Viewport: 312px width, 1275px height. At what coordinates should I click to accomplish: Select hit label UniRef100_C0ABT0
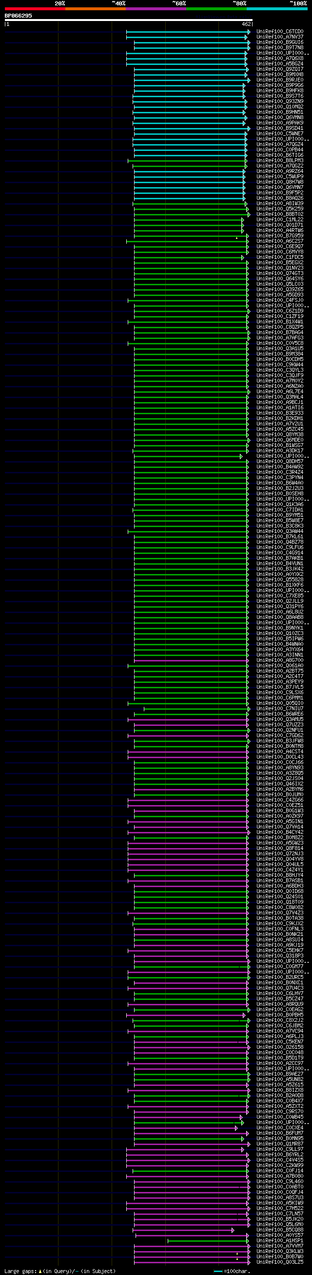click(x=280, y=1188)
